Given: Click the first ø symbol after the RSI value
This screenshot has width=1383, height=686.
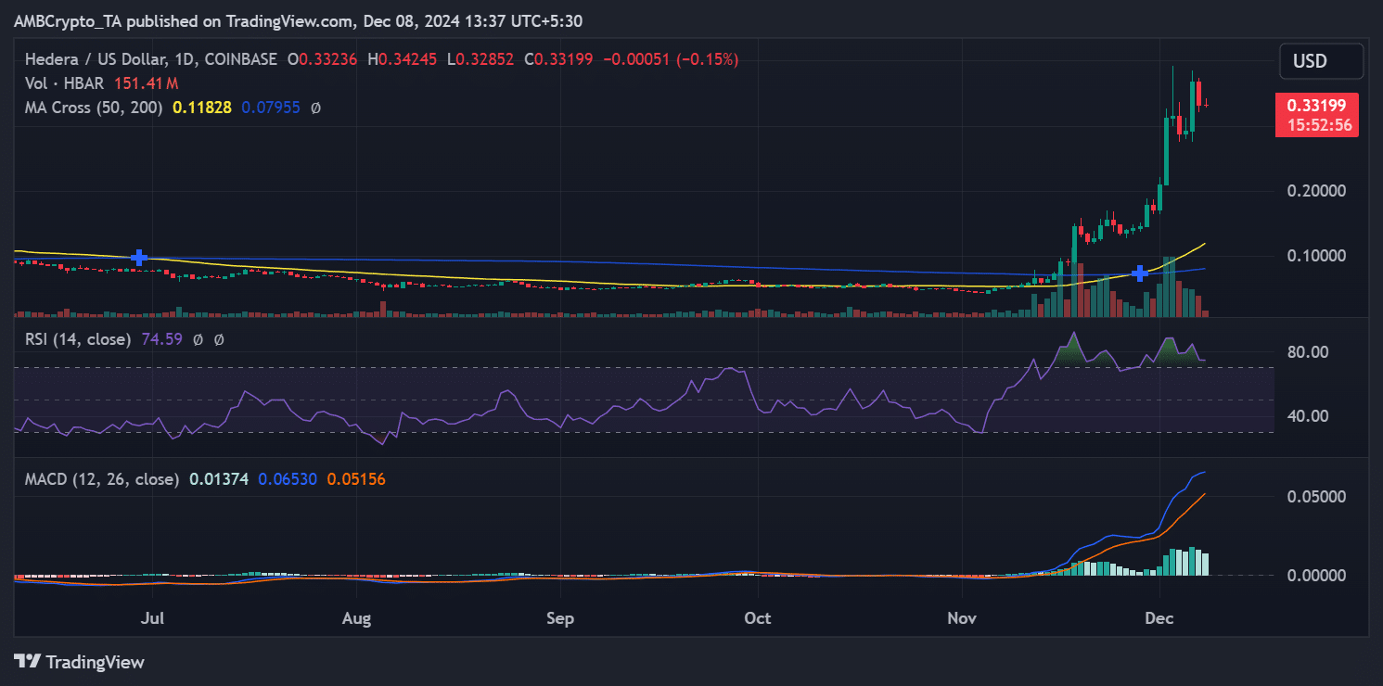Looking at the screenshot, I should pos(198,339).
